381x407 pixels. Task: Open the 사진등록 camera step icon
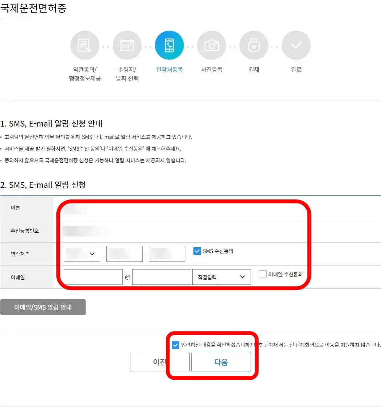click(x=212, y=45)
